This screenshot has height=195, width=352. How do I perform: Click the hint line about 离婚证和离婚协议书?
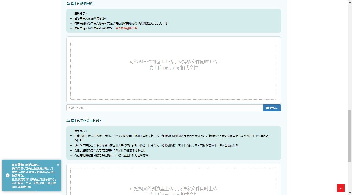(121, 23)
